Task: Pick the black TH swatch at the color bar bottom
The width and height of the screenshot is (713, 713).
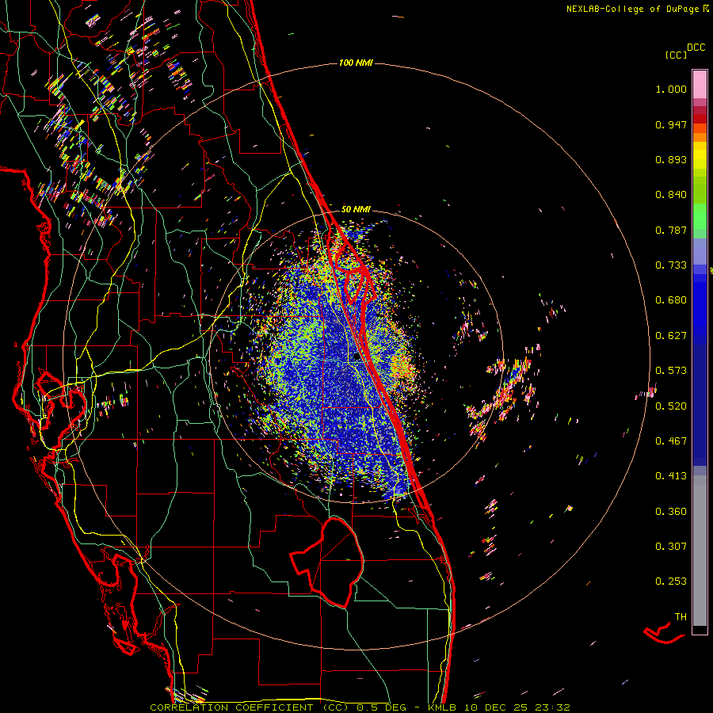Action: (700, 630)
